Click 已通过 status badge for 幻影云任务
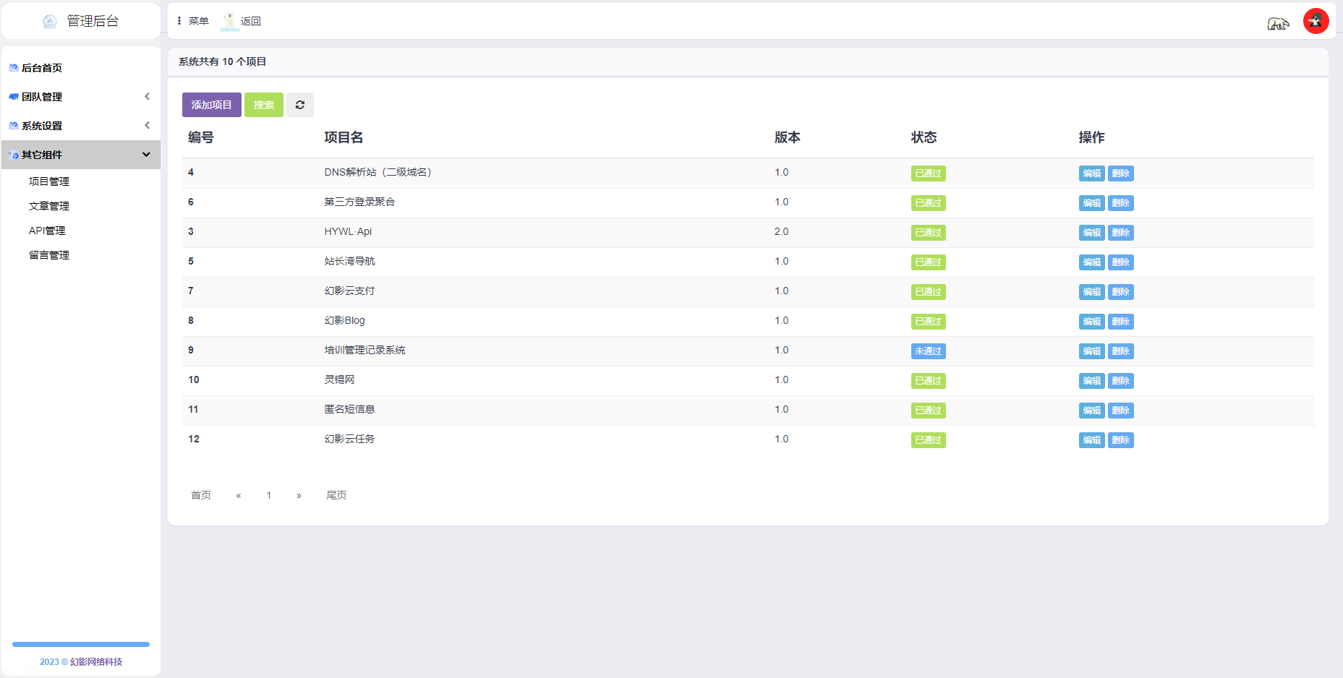The image size is (1343, 678). 928,440
